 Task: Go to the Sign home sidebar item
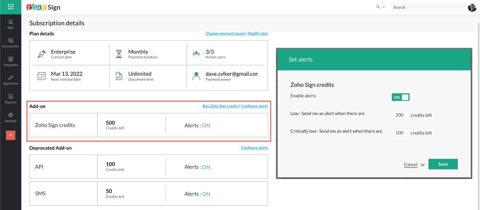click(x=11, y=24)
